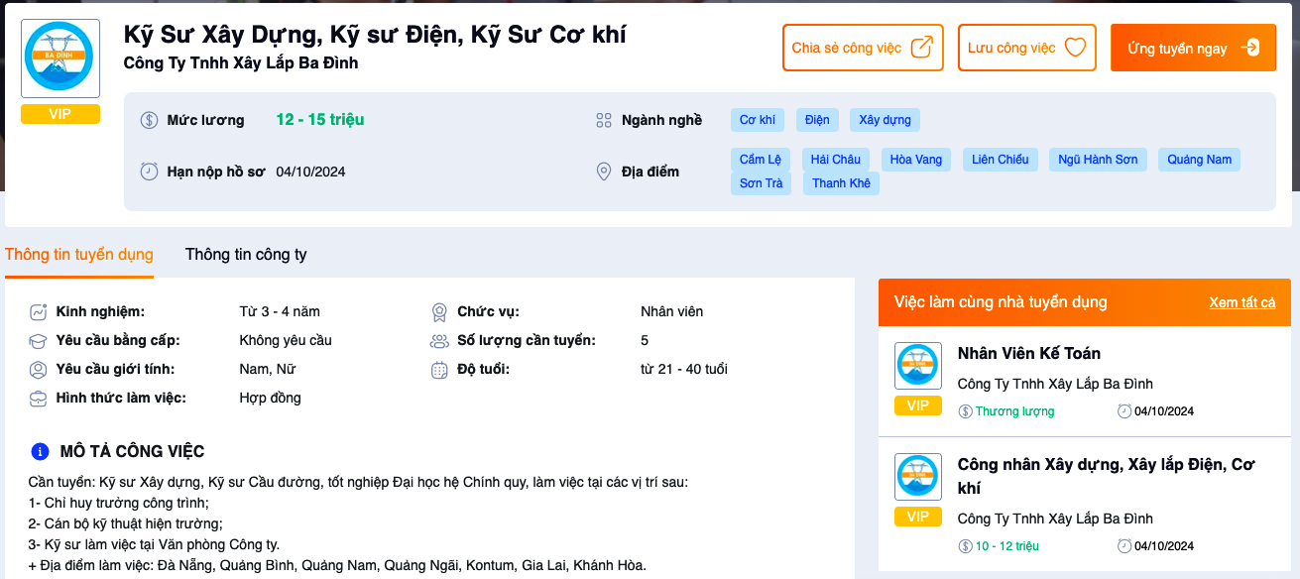
Task: Click the graduation cap icon beside Yêu cầu bằng cấp
Action: coord(39,340)
